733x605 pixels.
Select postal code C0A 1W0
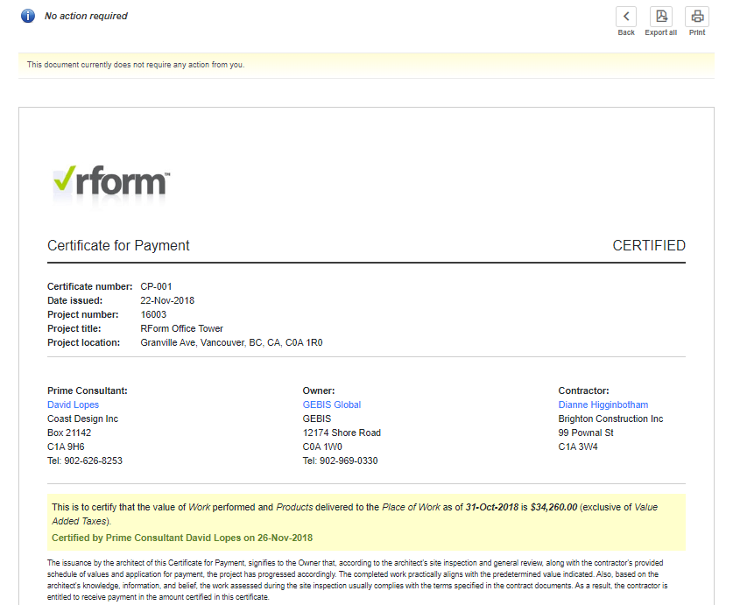pos(322,447)
